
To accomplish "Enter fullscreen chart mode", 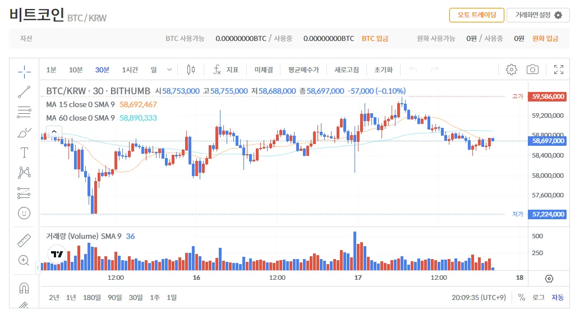I will 559,70.
